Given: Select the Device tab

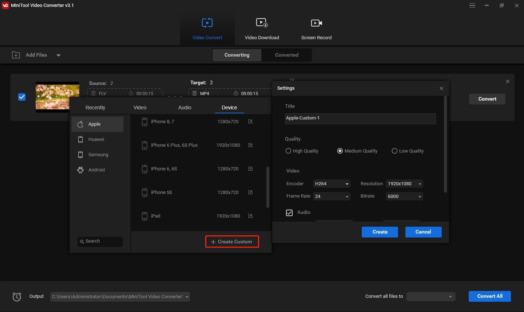Looking at the screenshot, I should point(229,108).
